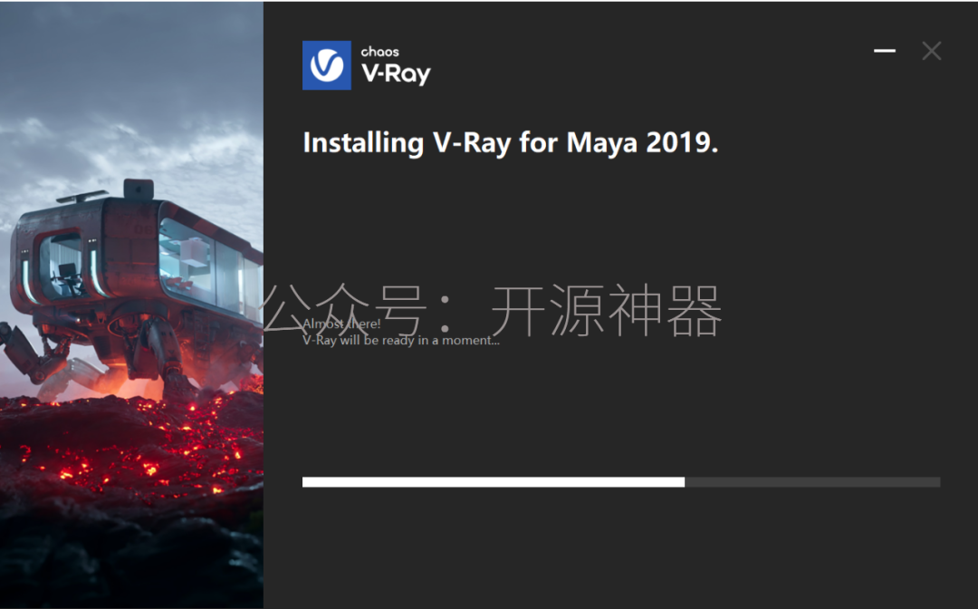Viewport: 978px width, 609px height.
Task: Select the Maya 2019 text in heading
Action: pyautogui.click(x=642, y=143)
